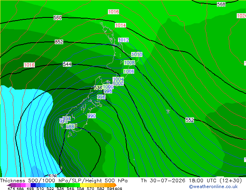Click the dark blue legend swatch beside 498
246x190 pixels.
[33, 185]
